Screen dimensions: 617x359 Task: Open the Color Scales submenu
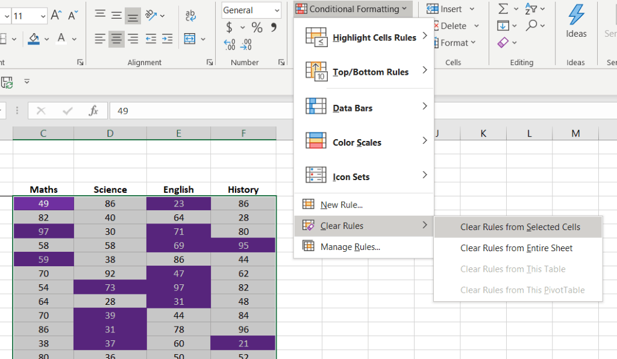[x=364, y=142]
